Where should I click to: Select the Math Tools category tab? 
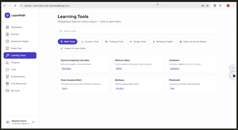pyautogui.click(x=68, y=42)
